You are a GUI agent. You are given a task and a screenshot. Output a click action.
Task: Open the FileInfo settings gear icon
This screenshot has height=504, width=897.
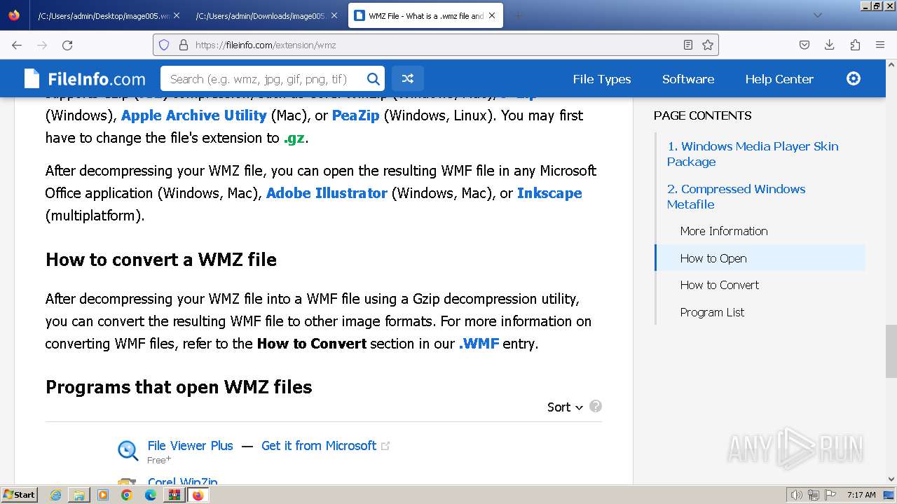854,78
